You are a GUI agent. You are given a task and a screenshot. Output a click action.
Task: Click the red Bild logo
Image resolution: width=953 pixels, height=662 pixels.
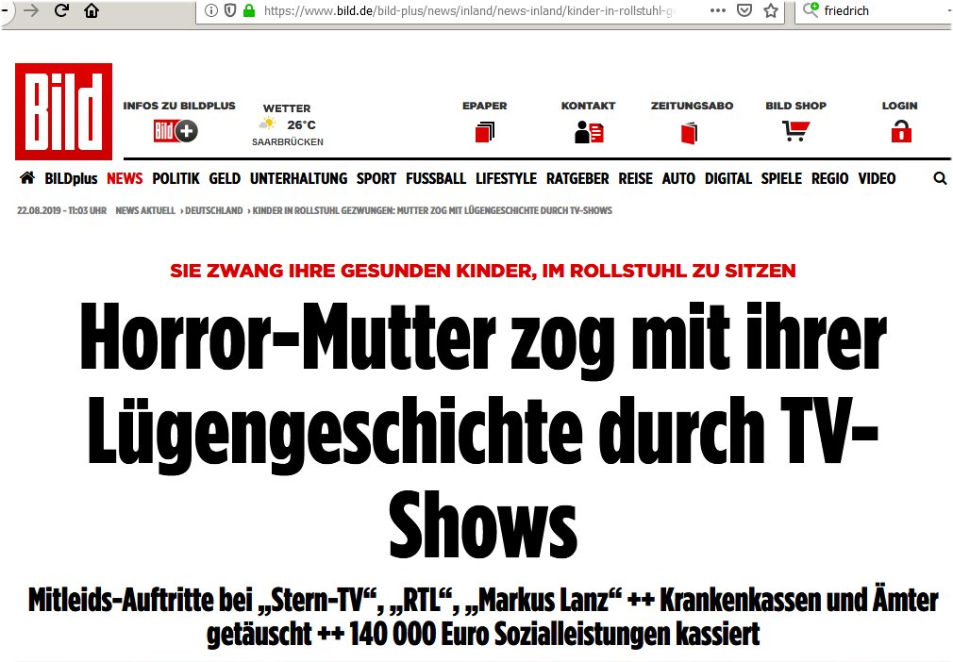pos(64,112)
